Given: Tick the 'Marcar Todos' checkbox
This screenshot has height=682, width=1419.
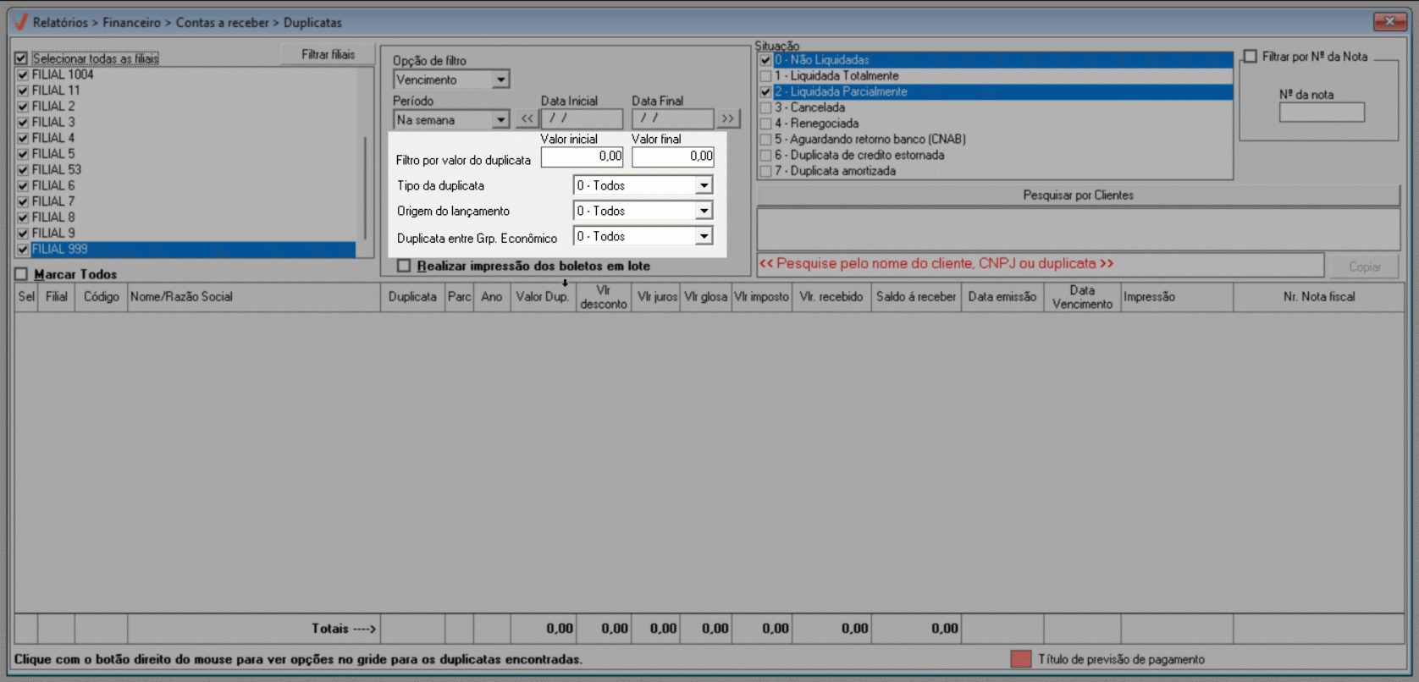Looking at the screenshot, I should click(21, 274).
